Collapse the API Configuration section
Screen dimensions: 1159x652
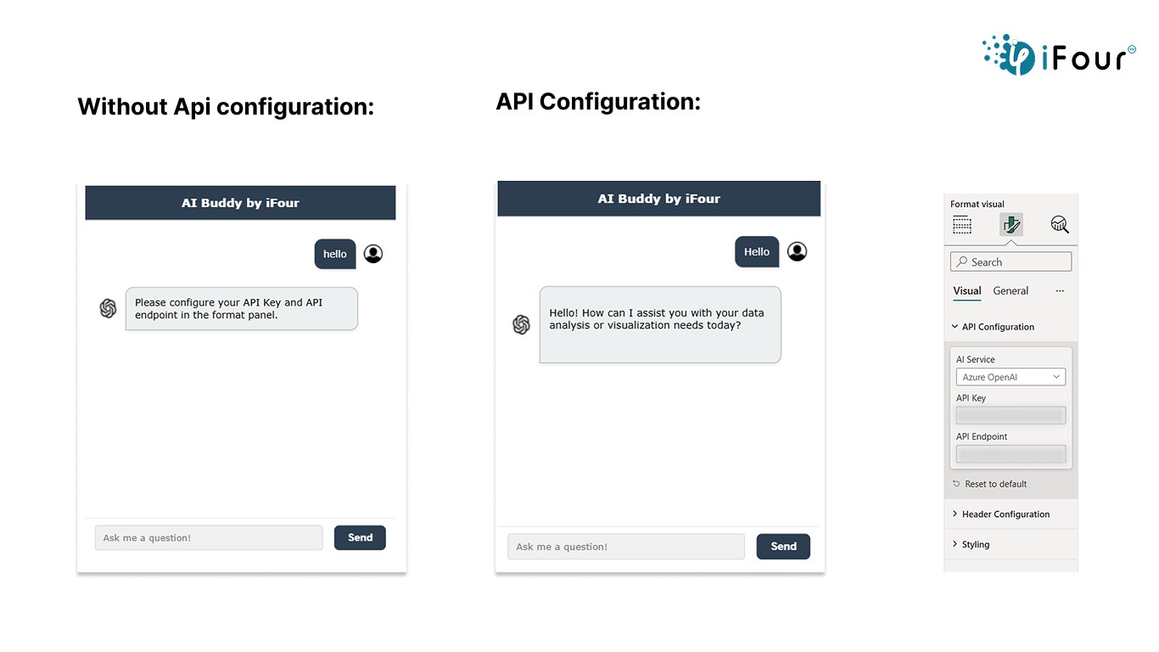point(1011,327)
